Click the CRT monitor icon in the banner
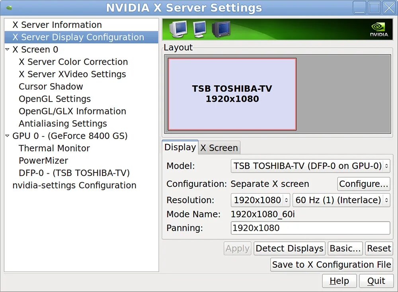Image resolution: width=398 pixels, height=292 pixels. (178, 29)
